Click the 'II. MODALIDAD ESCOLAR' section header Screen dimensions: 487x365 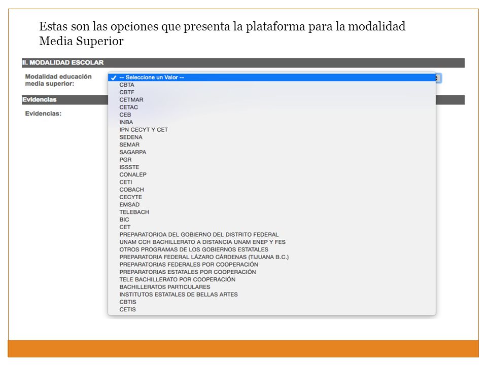(243, 63)
